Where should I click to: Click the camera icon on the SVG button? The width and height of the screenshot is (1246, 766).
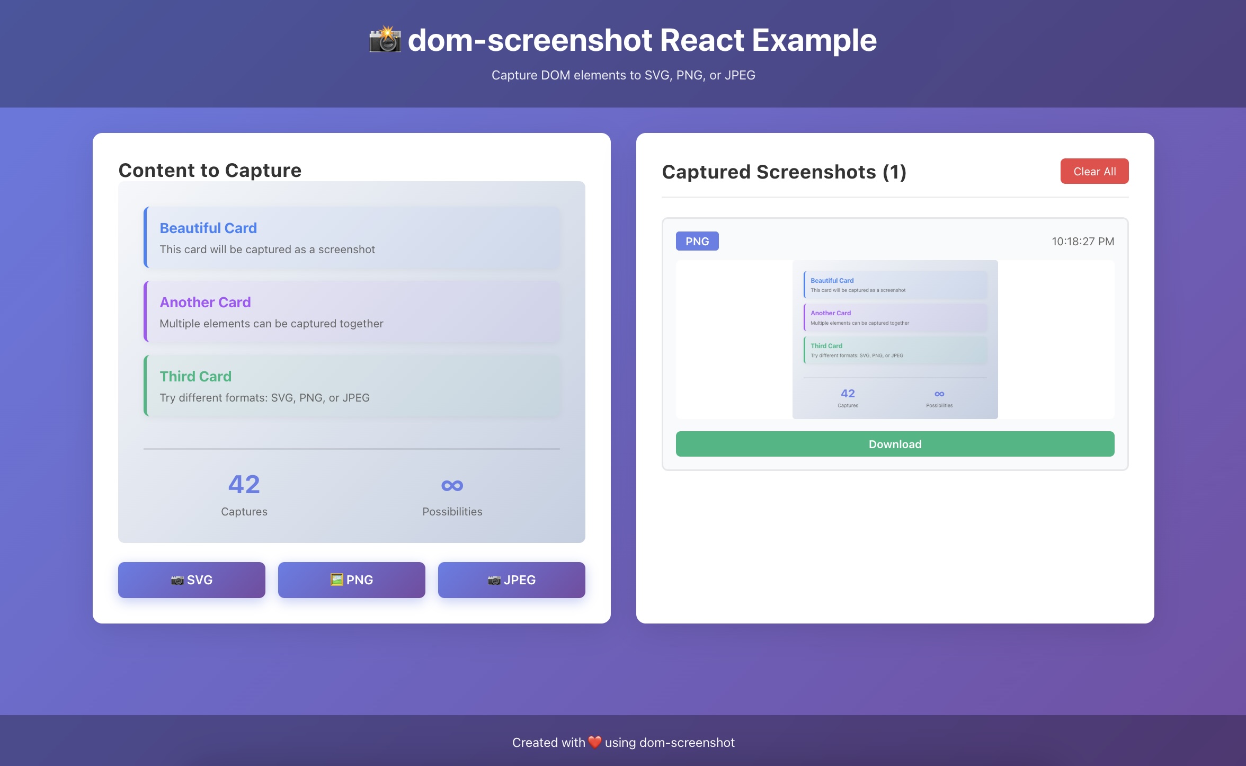[x=177, y=580]
